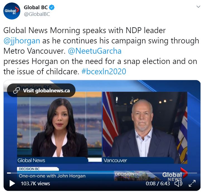Click the Vancouver interview video panel
Screen dimensions: 203x195
point(145,128)
